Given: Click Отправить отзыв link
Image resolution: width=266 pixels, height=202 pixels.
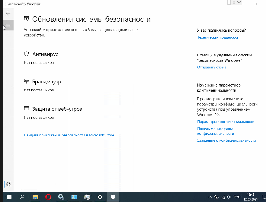Looking at the screenshot, I should pyautogui.click(x=212, y=67).
